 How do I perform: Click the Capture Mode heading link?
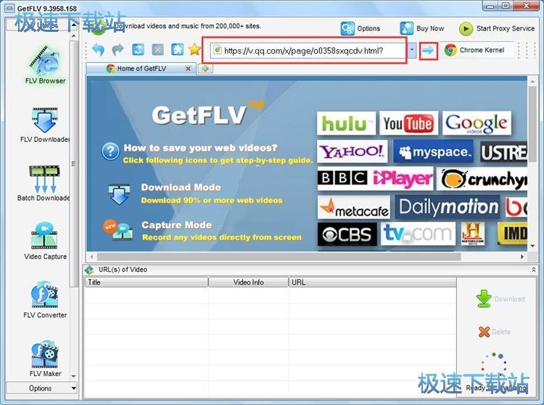[176, 225]
